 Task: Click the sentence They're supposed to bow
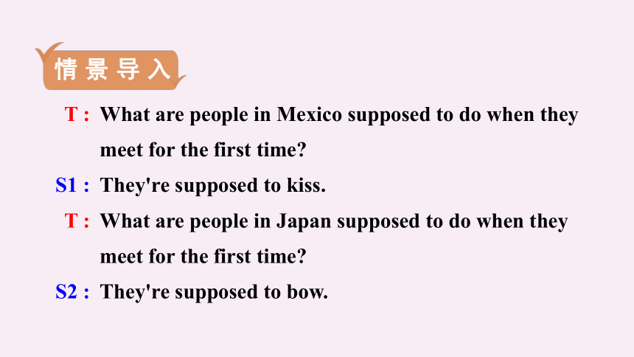[x=214, y=293]
